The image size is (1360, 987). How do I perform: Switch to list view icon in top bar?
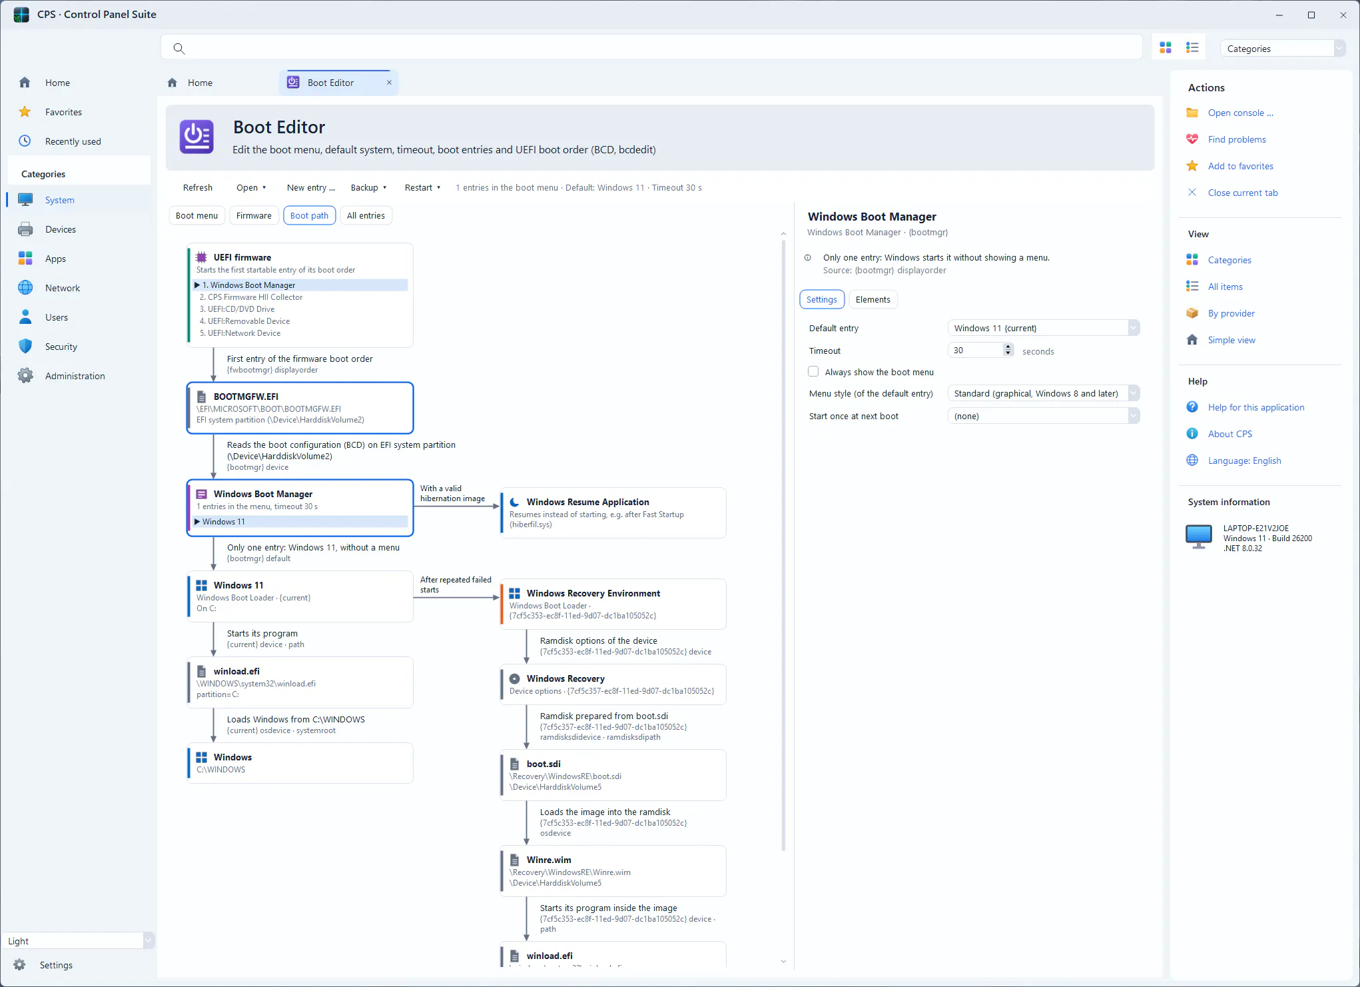click(1192, 47)
